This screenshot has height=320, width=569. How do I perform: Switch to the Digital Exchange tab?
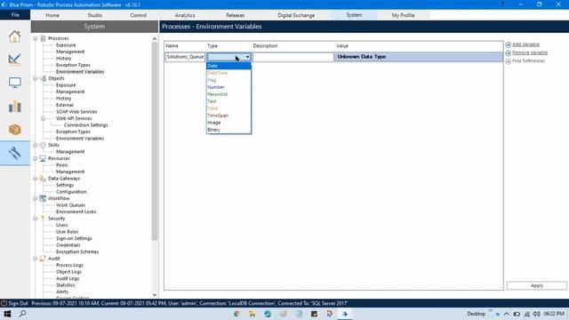coord(296,15)
